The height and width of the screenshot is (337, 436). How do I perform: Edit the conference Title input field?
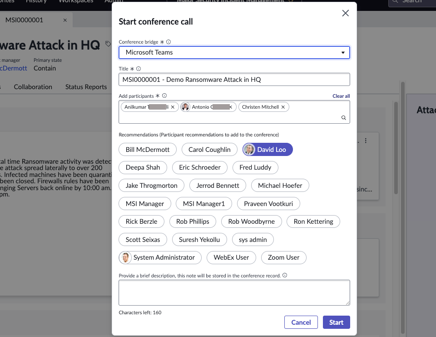click(x=234, y=80)
